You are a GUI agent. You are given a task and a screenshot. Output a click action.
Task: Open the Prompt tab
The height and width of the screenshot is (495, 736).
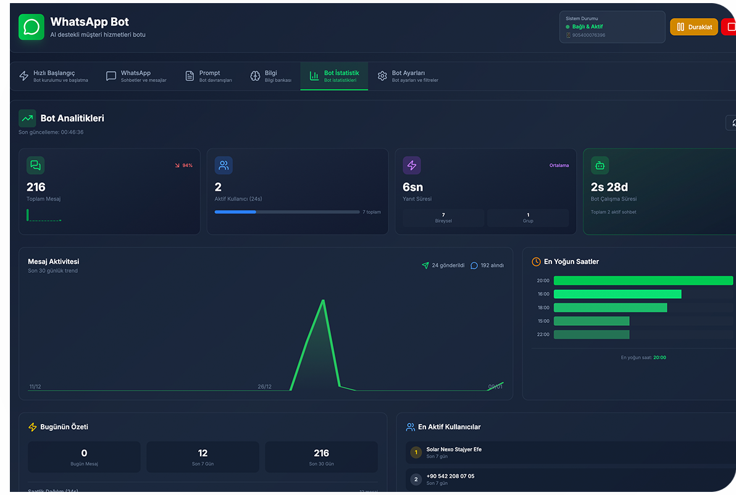pyautogui.click(x=209, y=76)
